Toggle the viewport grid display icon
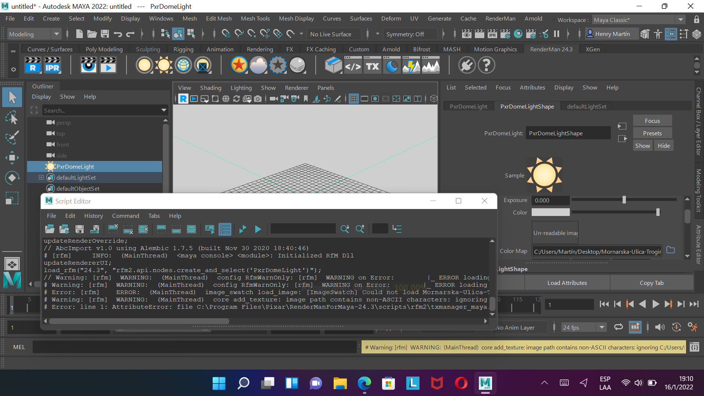 (353, 99)
